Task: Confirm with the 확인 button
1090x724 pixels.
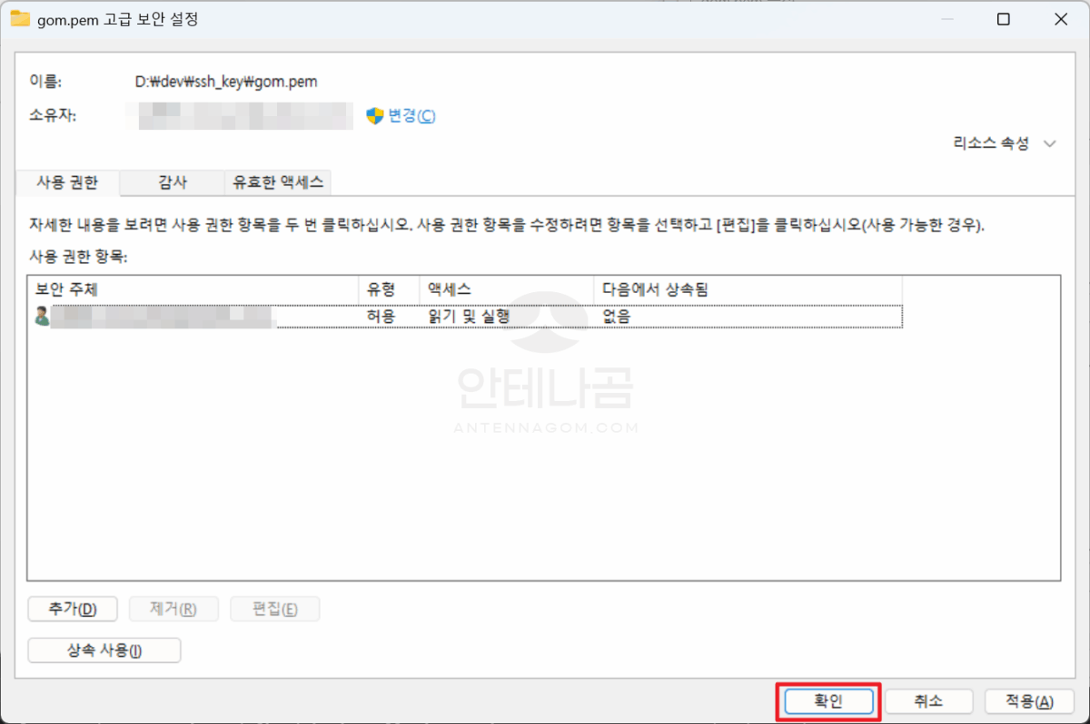Action: (828, 701)
